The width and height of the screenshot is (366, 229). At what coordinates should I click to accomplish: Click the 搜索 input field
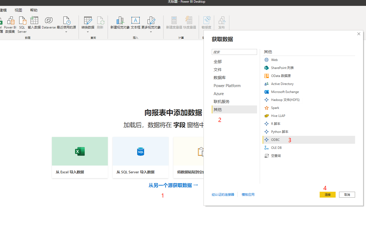tap(234, 52)
